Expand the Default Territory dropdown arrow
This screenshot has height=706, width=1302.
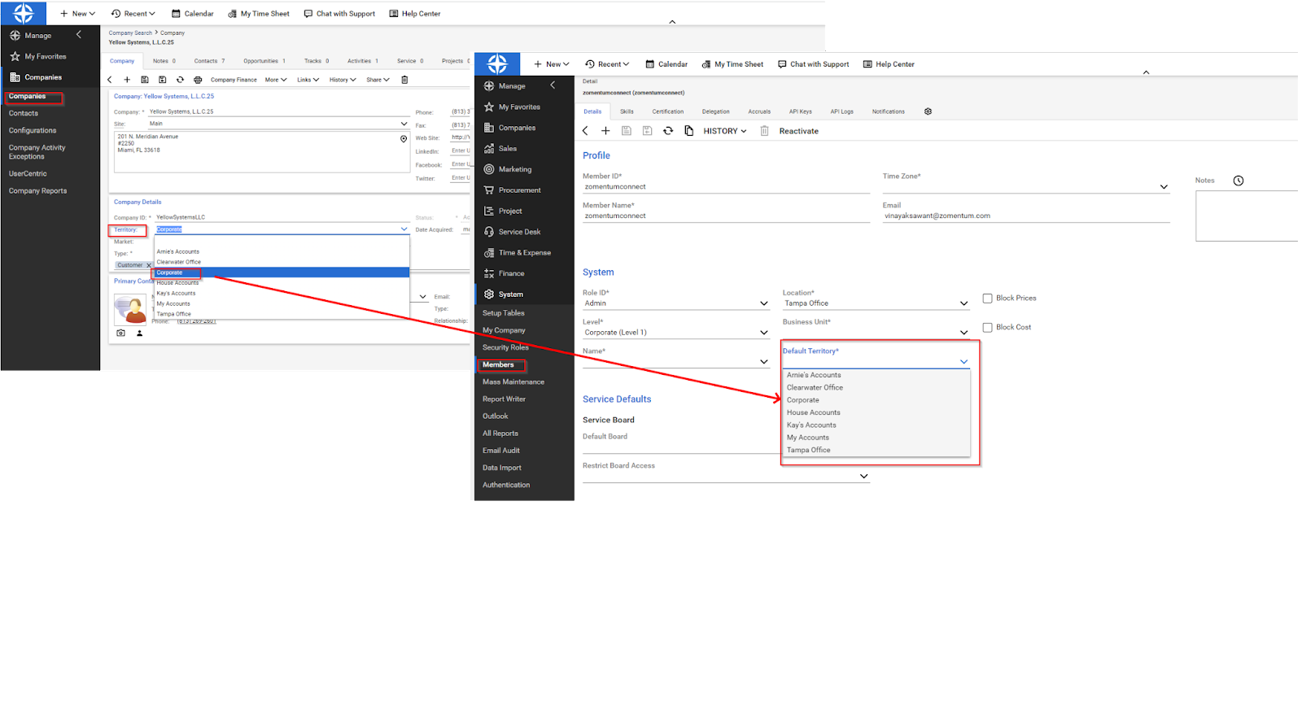tap(964, 362)
